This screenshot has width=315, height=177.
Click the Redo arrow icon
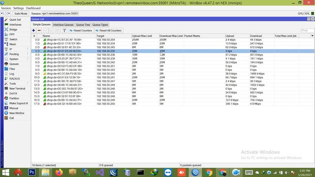(8, 13)
